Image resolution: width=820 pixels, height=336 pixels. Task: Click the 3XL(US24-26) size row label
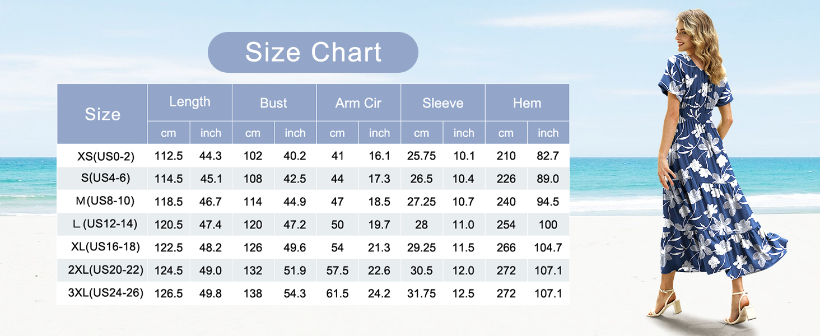106,293
